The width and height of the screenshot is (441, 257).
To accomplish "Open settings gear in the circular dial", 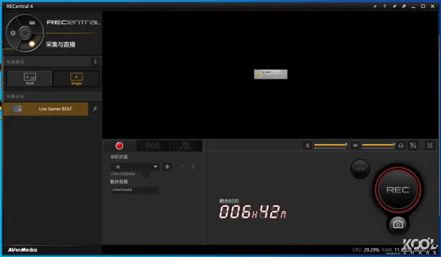I will pos(13,33).
